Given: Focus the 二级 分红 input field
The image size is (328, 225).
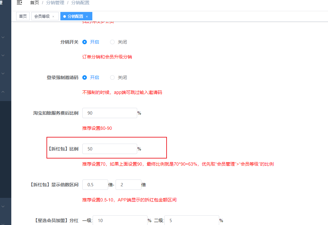Looking at the screenshot, I should pyautogui.click(x=191, y=220).
